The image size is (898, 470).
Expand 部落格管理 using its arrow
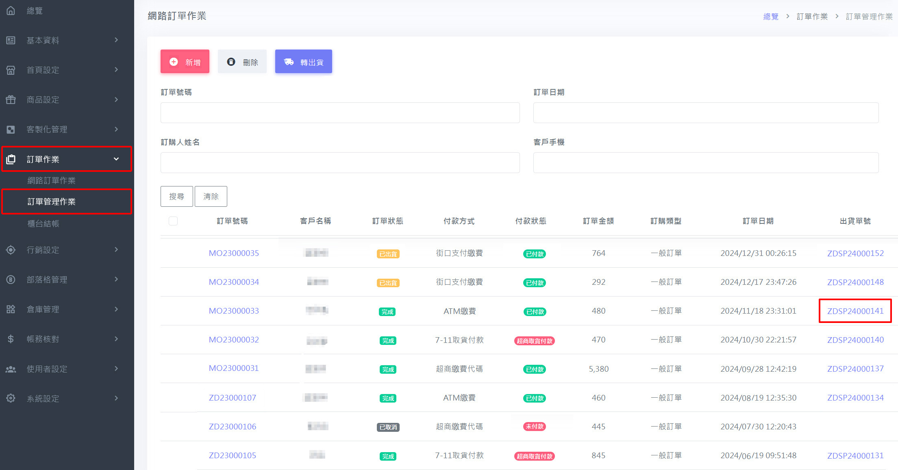point(116,279)
